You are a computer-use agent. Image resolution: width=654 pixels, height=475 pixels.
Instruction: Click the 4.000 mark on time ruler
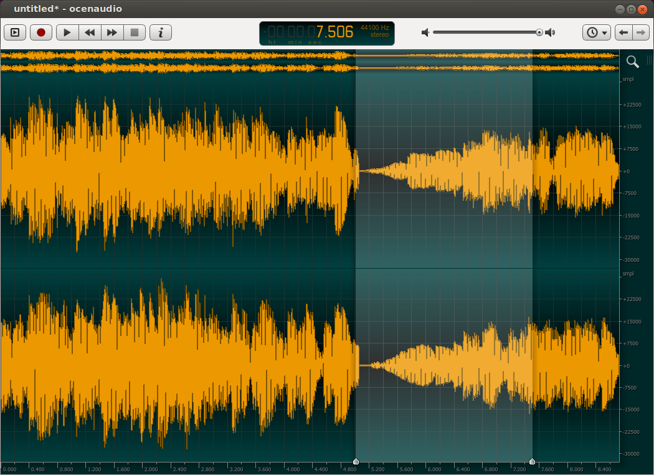pyautogui.click(x=293, y=469)
